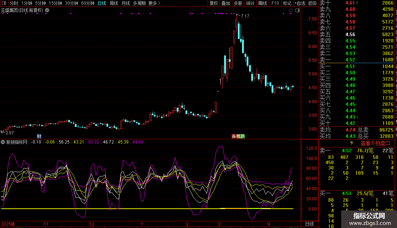Open the F10 company info
The width and height of the screenshot is (397, 228).
pyautogui.click(x=275, y=3)
